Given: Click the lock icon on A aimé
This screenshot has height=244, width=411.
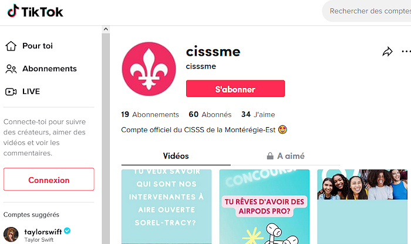Looking at the screenshot, I should tap(270, 156).
